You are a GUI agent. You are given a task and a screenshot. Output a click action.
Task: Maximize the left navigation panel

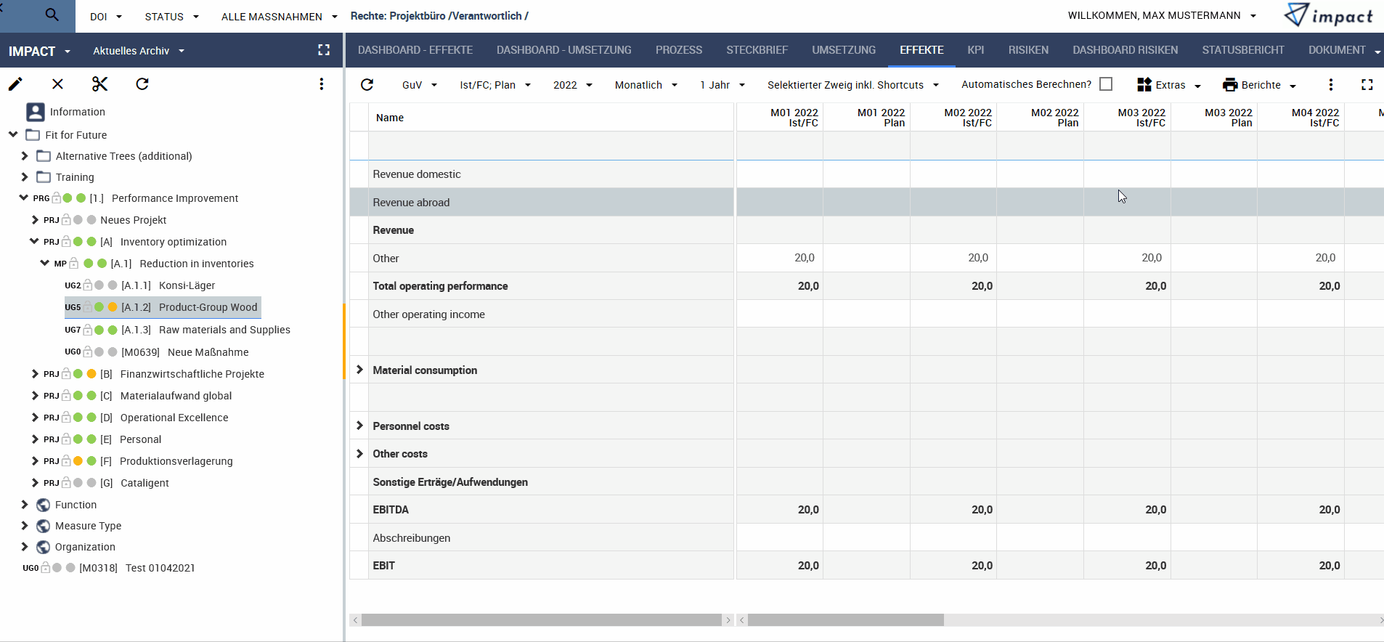[324, 50]
